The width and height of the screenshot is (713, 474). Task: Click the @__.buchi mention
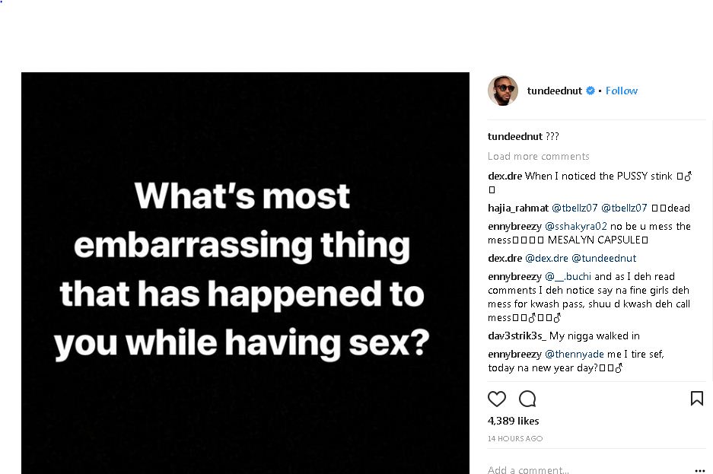pos(568,276)
